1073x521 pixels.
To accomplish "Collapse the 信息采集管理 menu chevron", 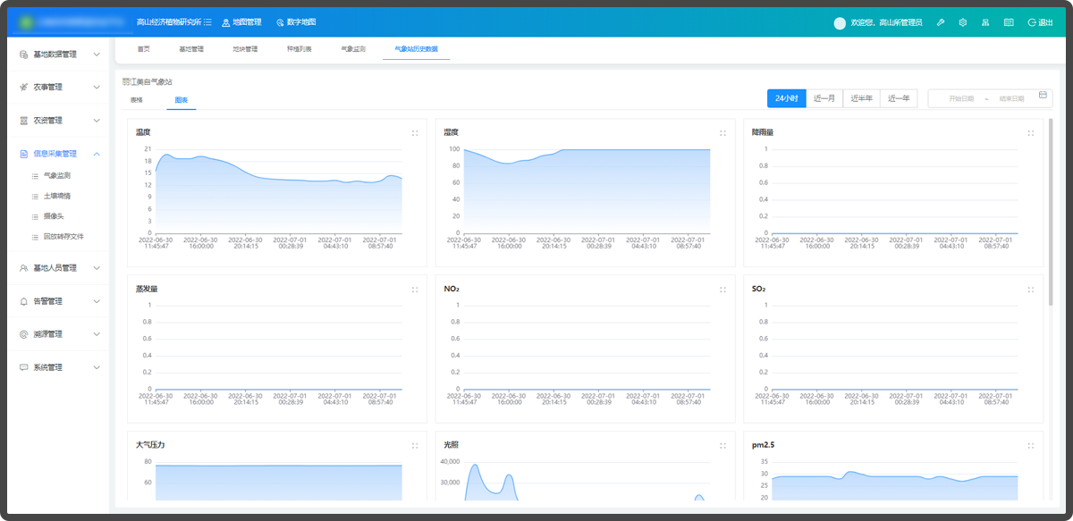I will coord(97,154).
